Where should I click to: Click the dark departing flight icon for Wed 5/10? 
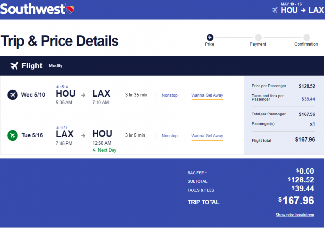tap(13, 95)
